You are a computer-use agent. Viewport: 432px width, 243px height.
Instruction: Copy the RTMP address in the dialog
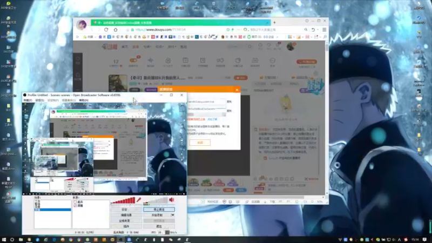[x=229, y=102]
